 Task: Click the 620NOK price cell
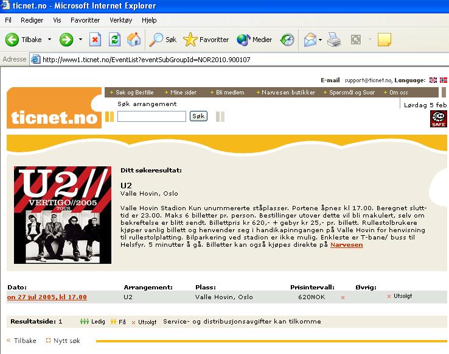(x=312, y=297)
